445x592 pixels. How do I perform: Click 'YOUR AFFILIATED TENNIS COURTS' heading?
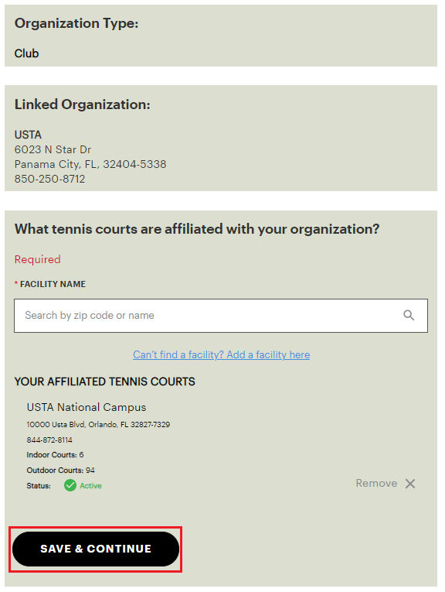(105, 382)
